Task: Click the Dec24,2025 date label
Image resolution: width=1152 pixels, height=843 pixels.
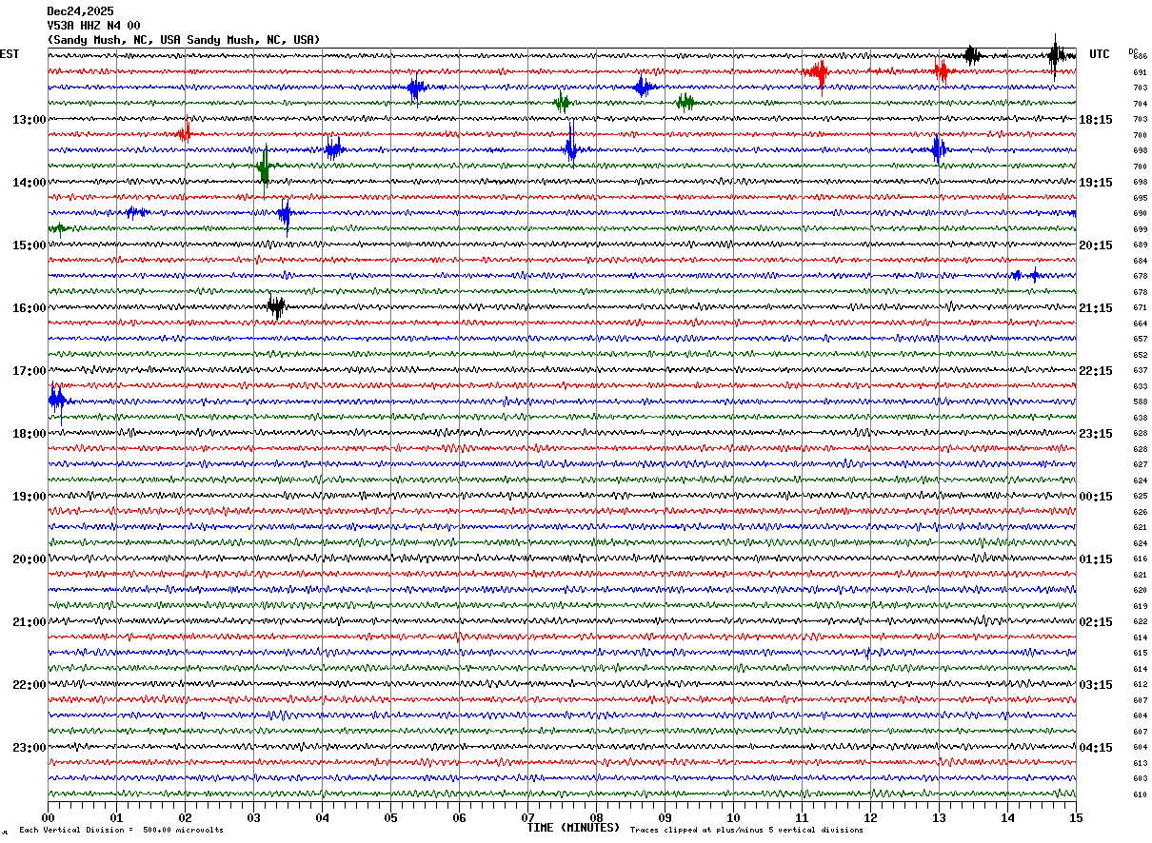Action: [80, 11]
